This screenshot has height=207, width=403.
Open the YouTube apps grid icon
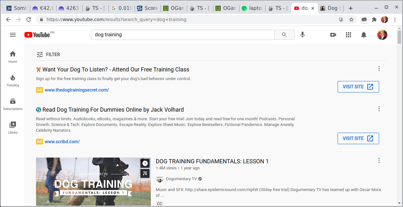point(348,35)
